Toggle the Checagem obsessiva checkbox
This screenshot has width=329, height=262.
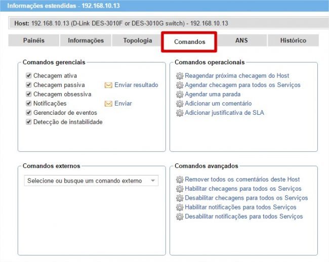tap(29, 95)
